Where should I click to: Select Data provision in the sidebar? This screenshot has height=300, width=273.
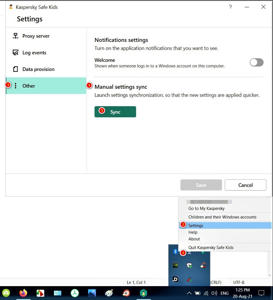coord(46,69)
